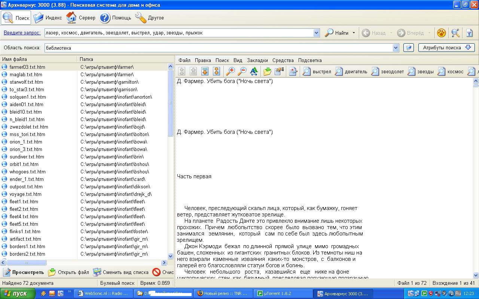Click the orange paw print icon
479x299 pixels.
441,33
